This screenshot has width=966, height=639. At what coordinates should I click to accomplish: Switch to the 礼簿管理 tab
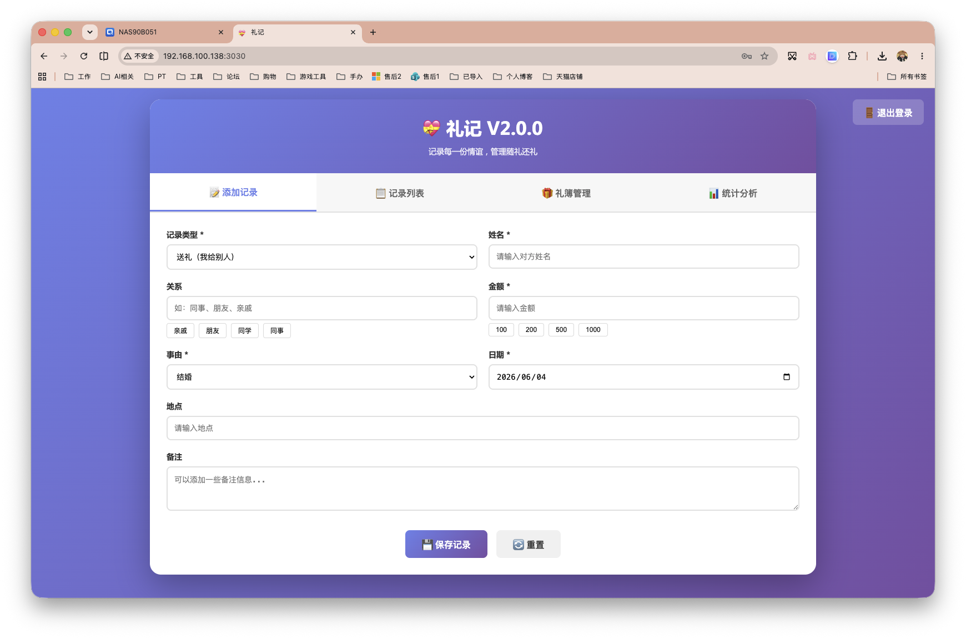[566, 193]
